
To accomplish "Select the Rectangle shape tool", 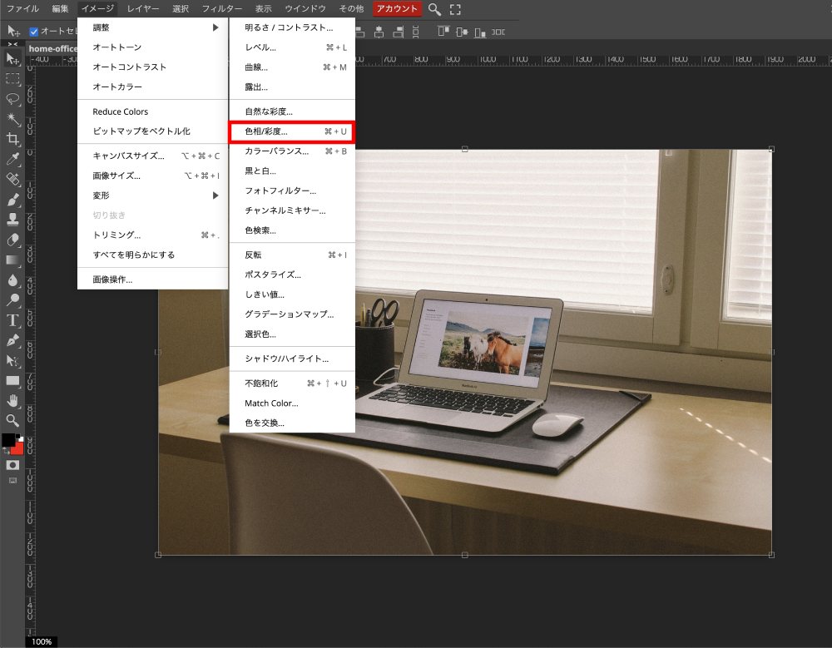I will click(x=12, y=380).
